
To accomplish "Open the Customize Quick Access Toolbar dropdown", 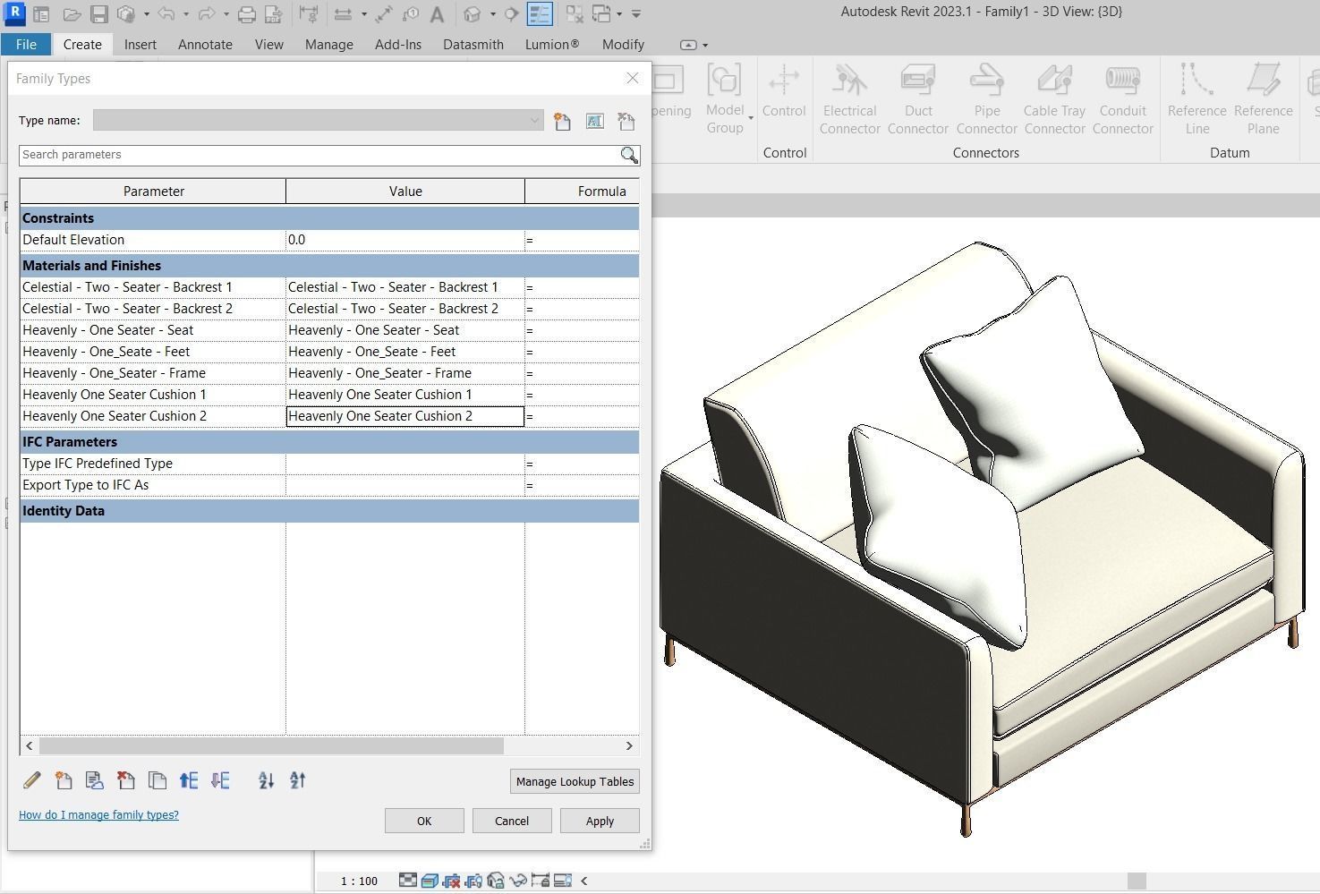I will point(636,14).
